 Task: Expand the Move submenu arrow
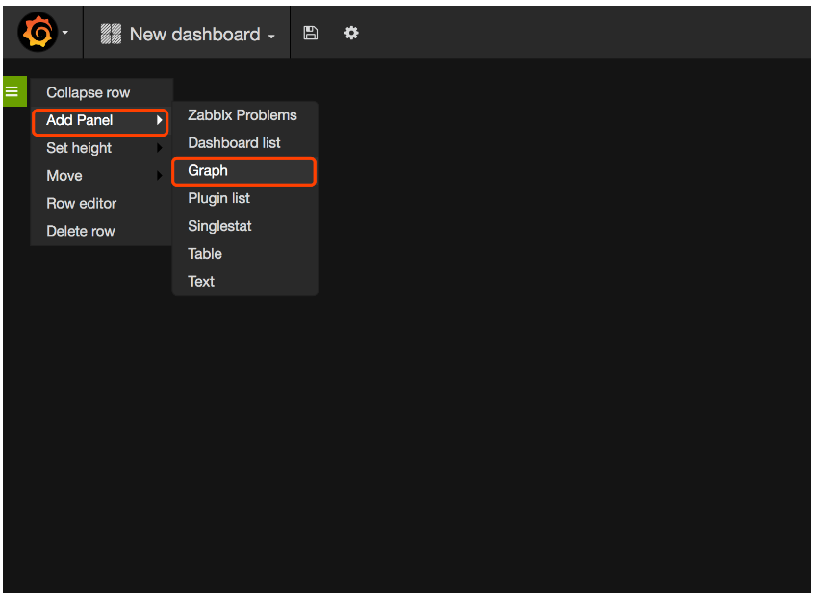coord(159,176)
